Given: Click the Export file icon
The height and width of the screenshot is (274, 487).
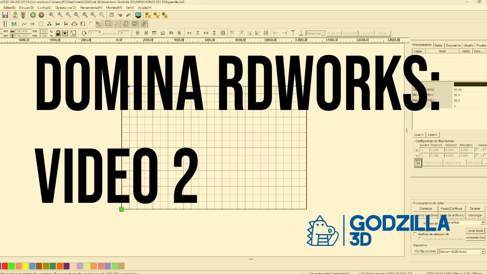Looking at the screenshot, I should pyautogui.click(x=23, y=15).
